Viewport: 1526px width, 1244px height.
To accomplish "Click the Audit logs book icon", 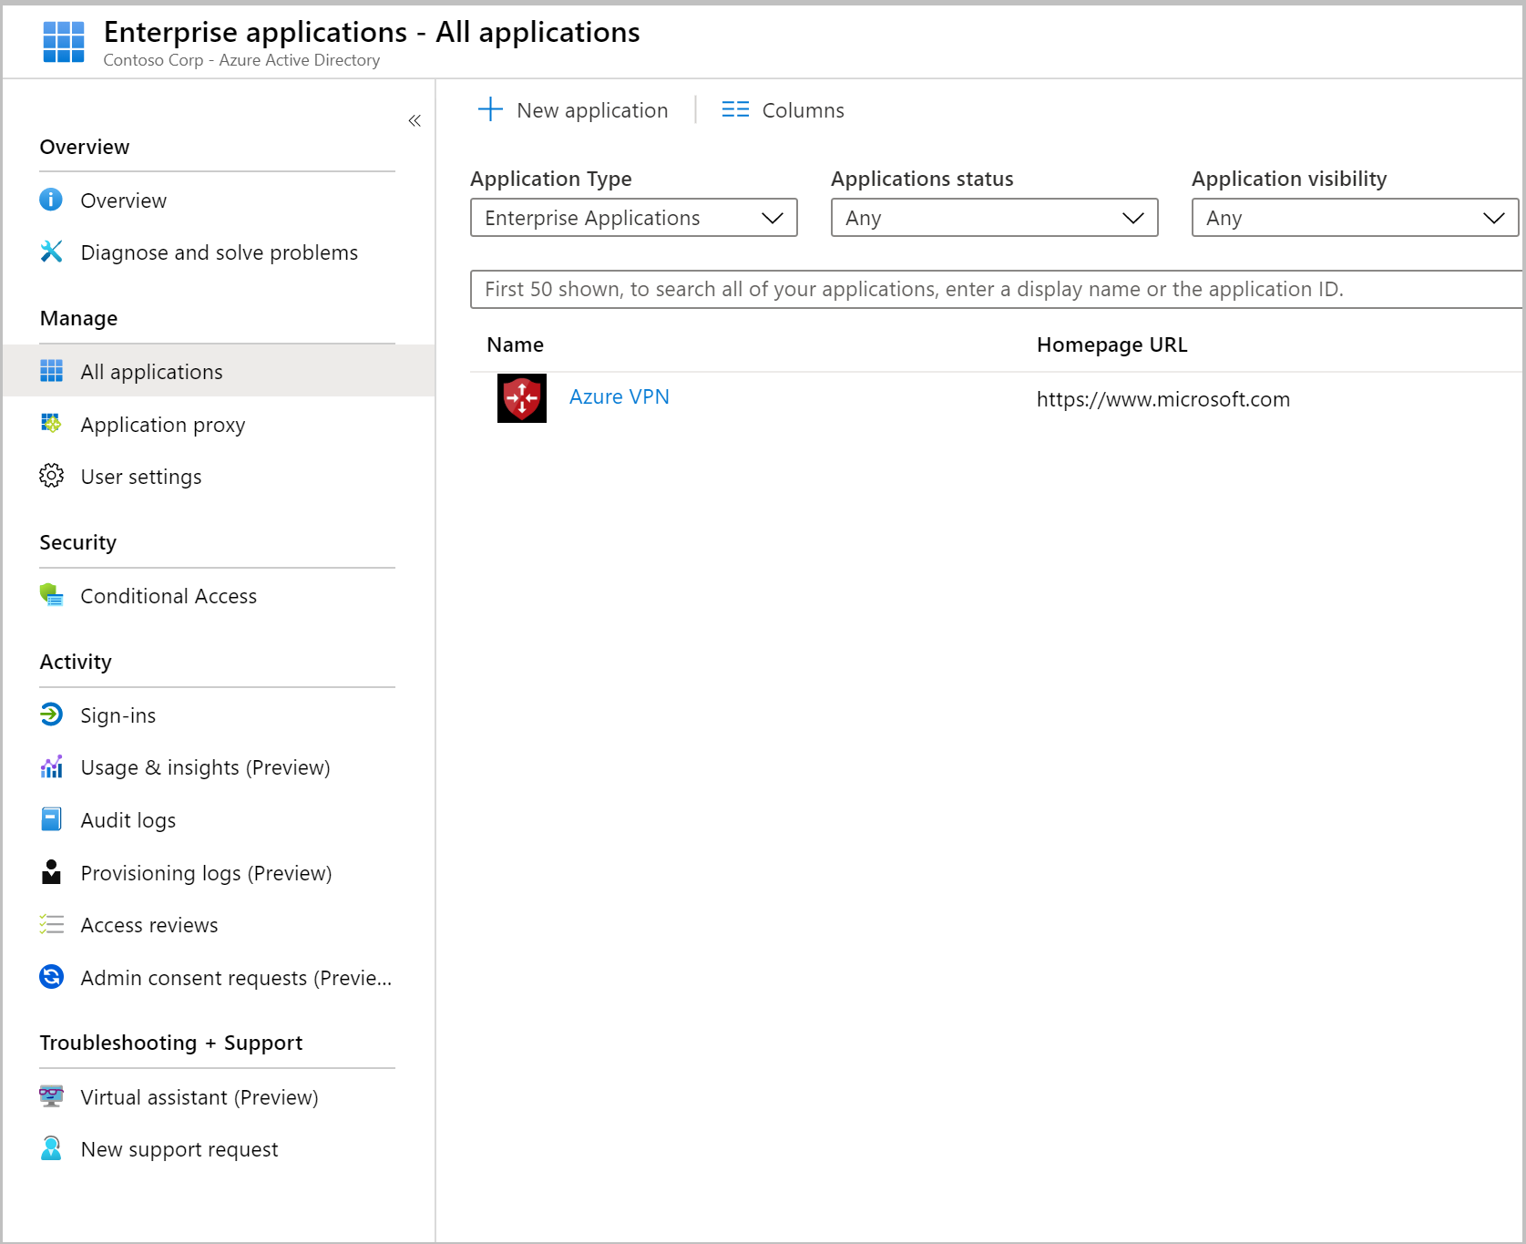I will tap(51, 819).
